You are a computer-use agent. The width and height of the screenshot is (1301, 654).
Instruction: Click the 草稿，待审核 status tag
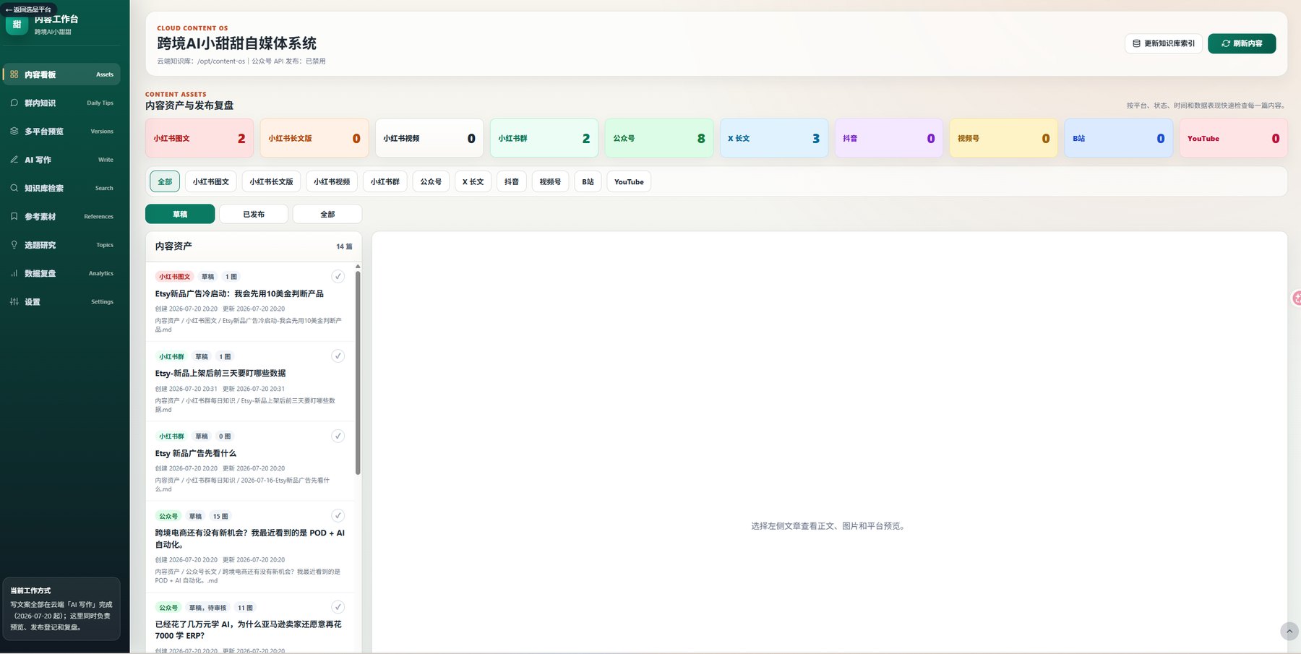click(x=207, y=608)
